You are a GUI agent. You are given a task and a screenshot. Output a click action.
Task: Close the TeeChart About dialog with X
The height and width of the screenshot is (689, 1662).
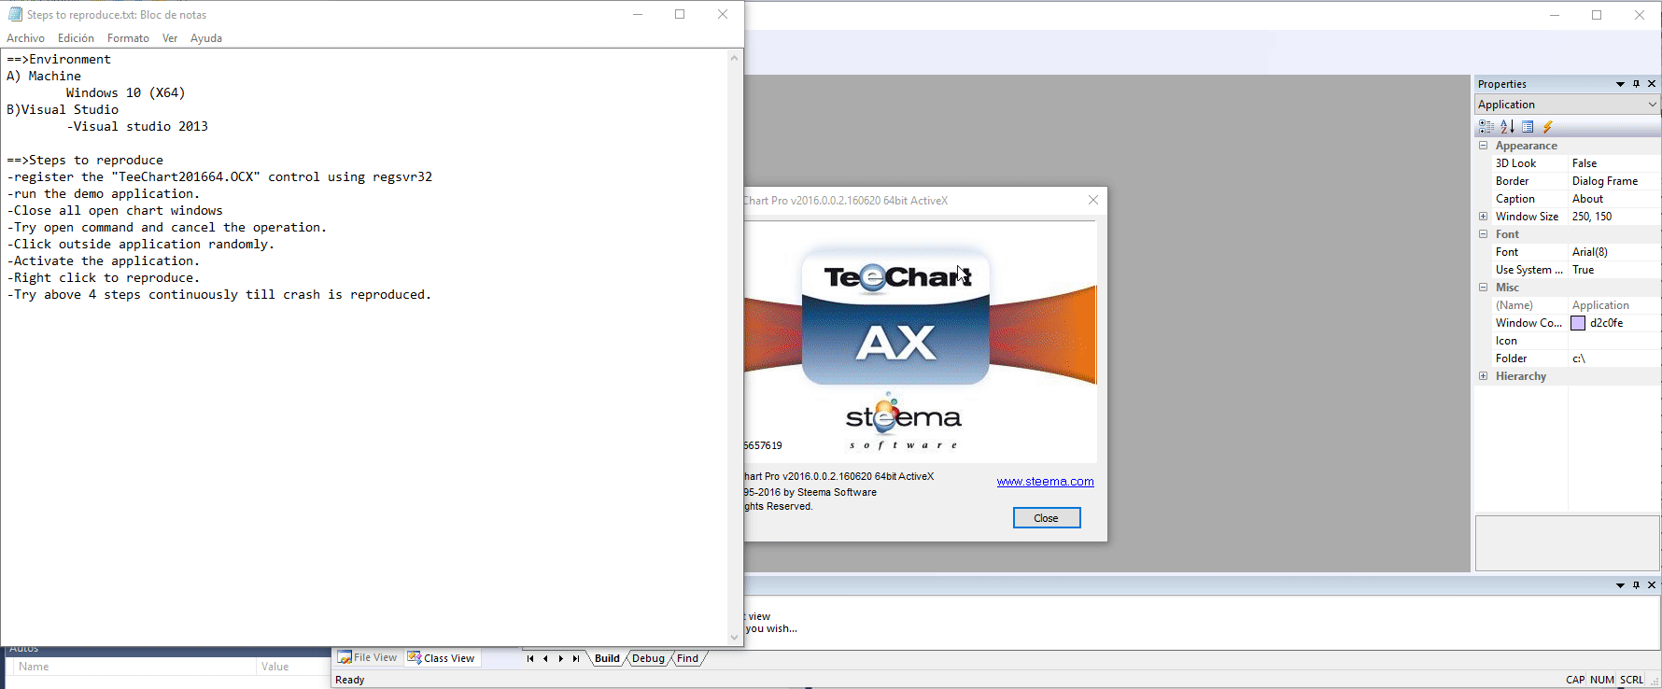point(1093,200)
